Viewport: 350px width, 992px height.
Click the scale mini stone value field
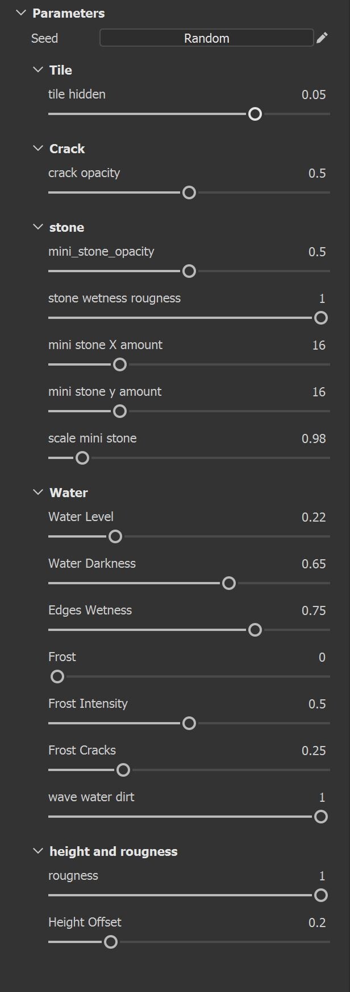click(314, 438)
